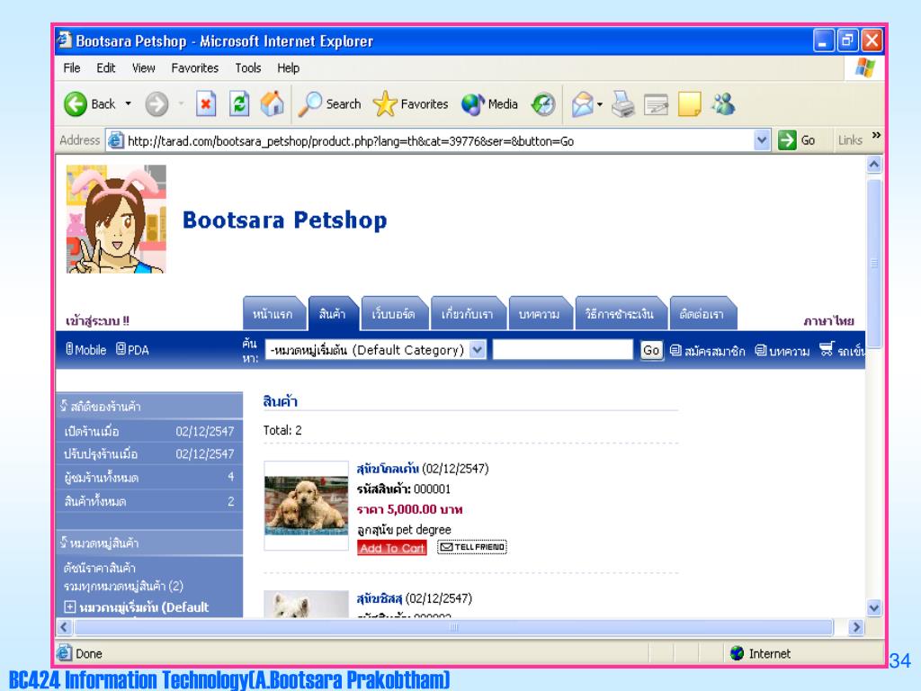Select the สินค้า tab
Screen dimensions: 921x691
333,313
